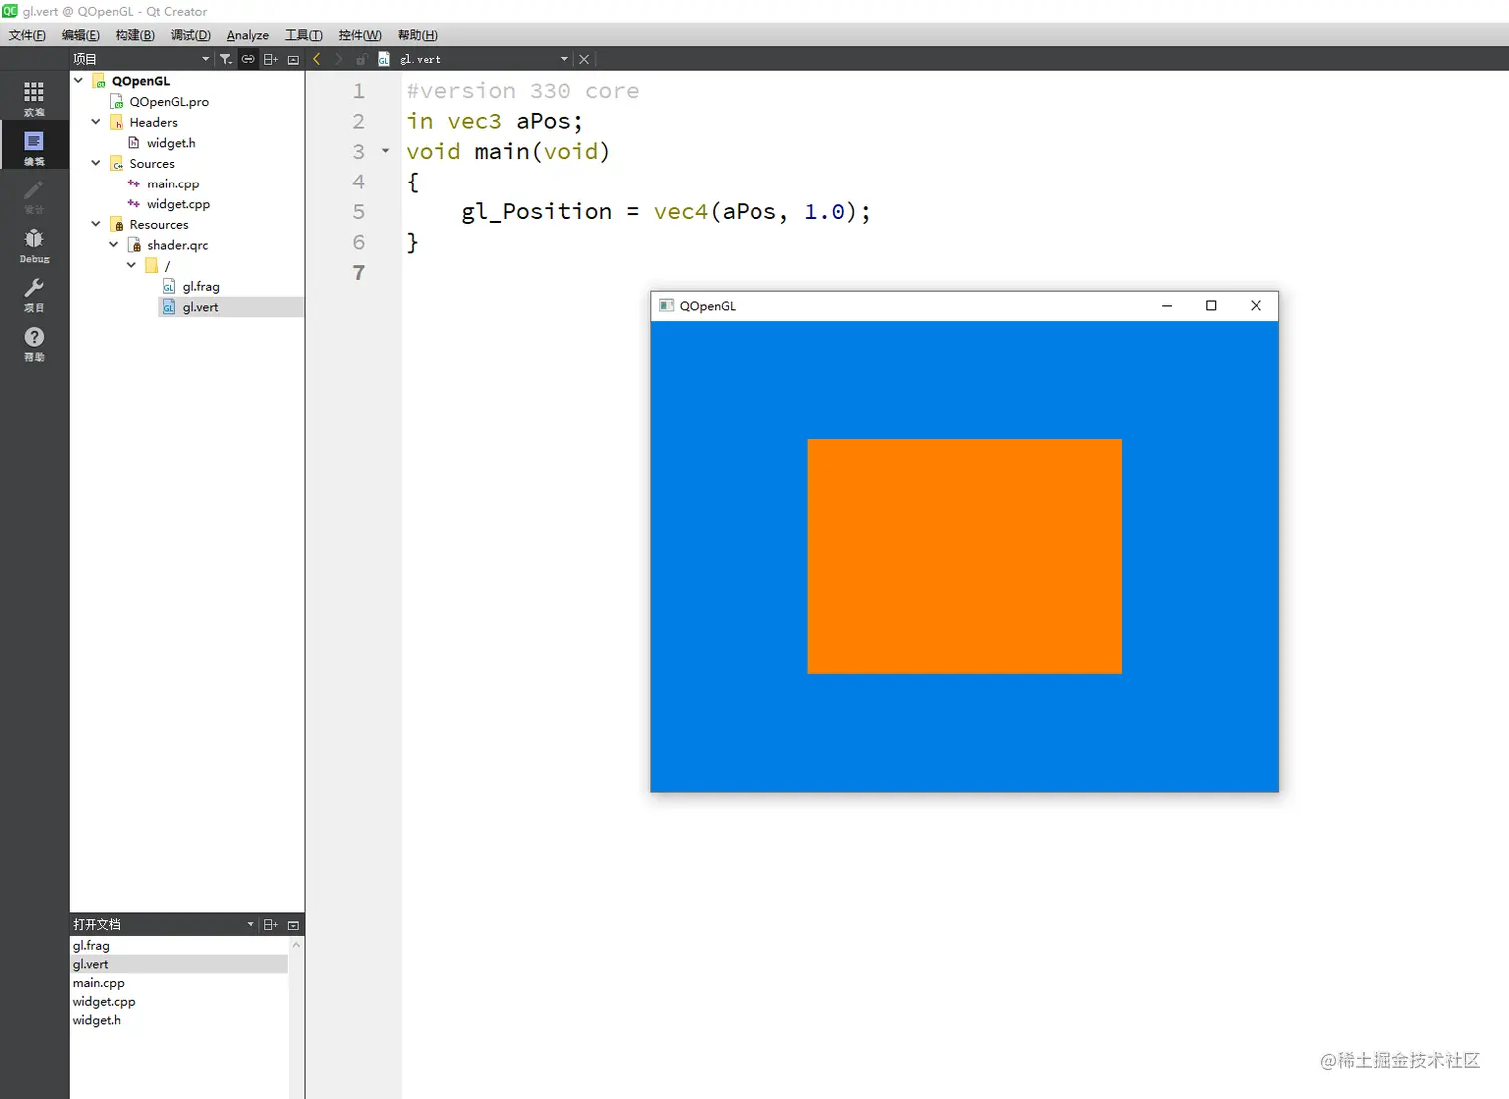Open the 编辑(E) menu

81,35
